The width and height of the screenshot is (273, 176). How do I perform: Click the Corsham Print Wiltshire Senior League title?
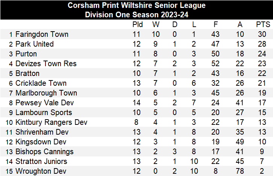(x=136, y=5)
